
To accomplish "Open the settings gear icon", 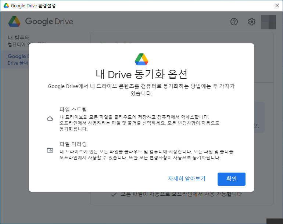I will click(252, 22).
